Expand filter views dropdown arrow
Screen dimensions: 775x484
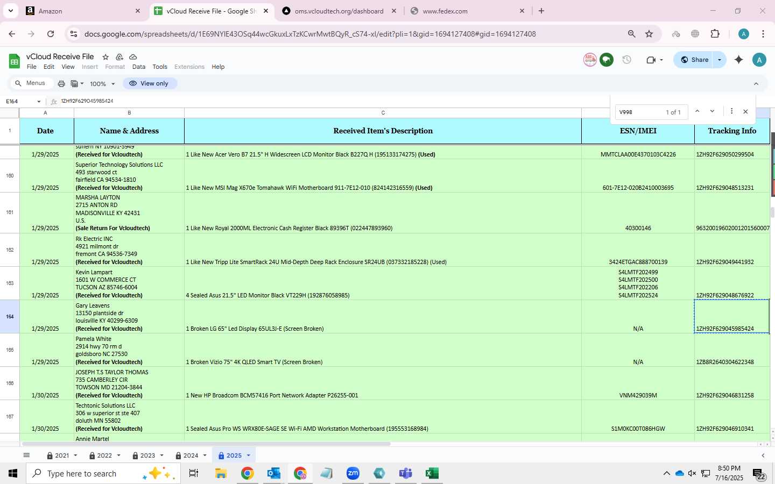click(82, 83)
